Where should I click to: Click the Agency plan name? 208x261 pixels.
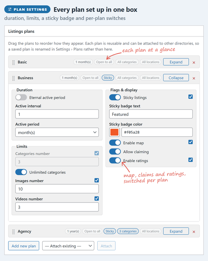[24, 231]
